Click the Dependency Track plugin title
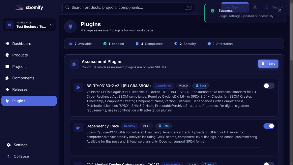 (x=103, y=126)
